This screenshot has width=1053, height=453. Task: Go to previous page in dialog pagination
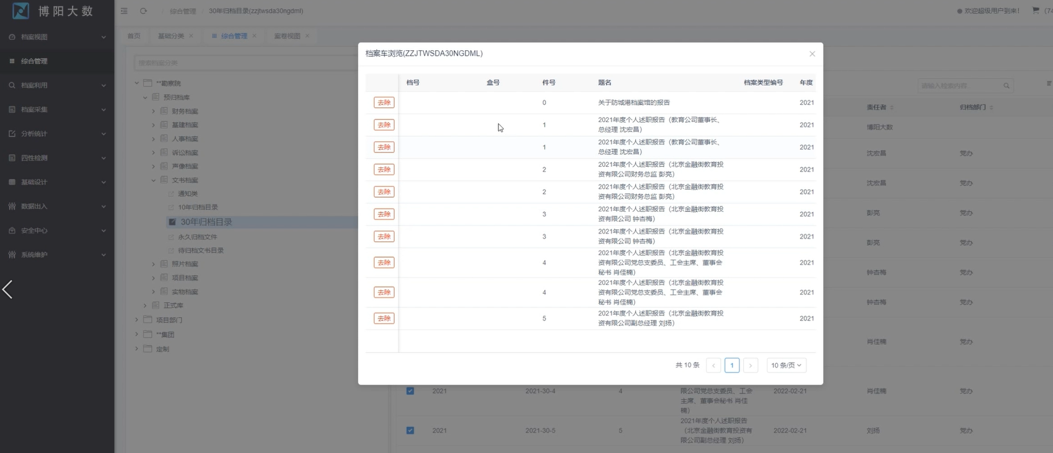(713, 366)
